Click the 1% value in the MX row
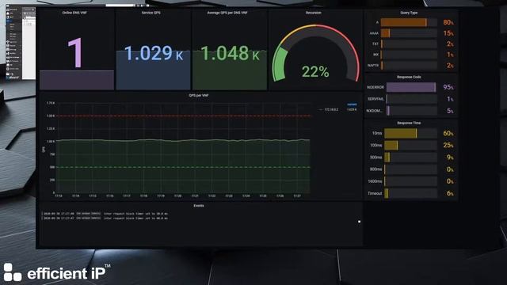The width and height of the screenshot is (507, 285). click(x=450, y=55)
